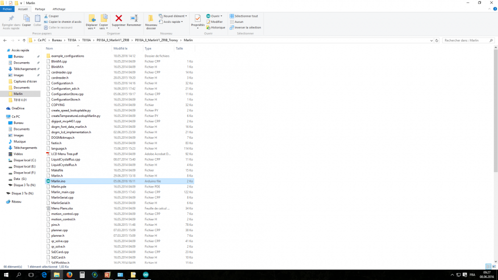This screenshot has width=498, height=280.
Task: Select the Marlin.ino Arduino file
Action: (120, 181)
